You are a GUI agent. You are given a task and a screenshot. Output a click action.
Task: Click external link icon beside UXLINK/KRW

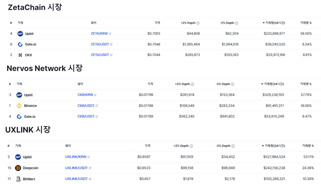click(89, 157)
